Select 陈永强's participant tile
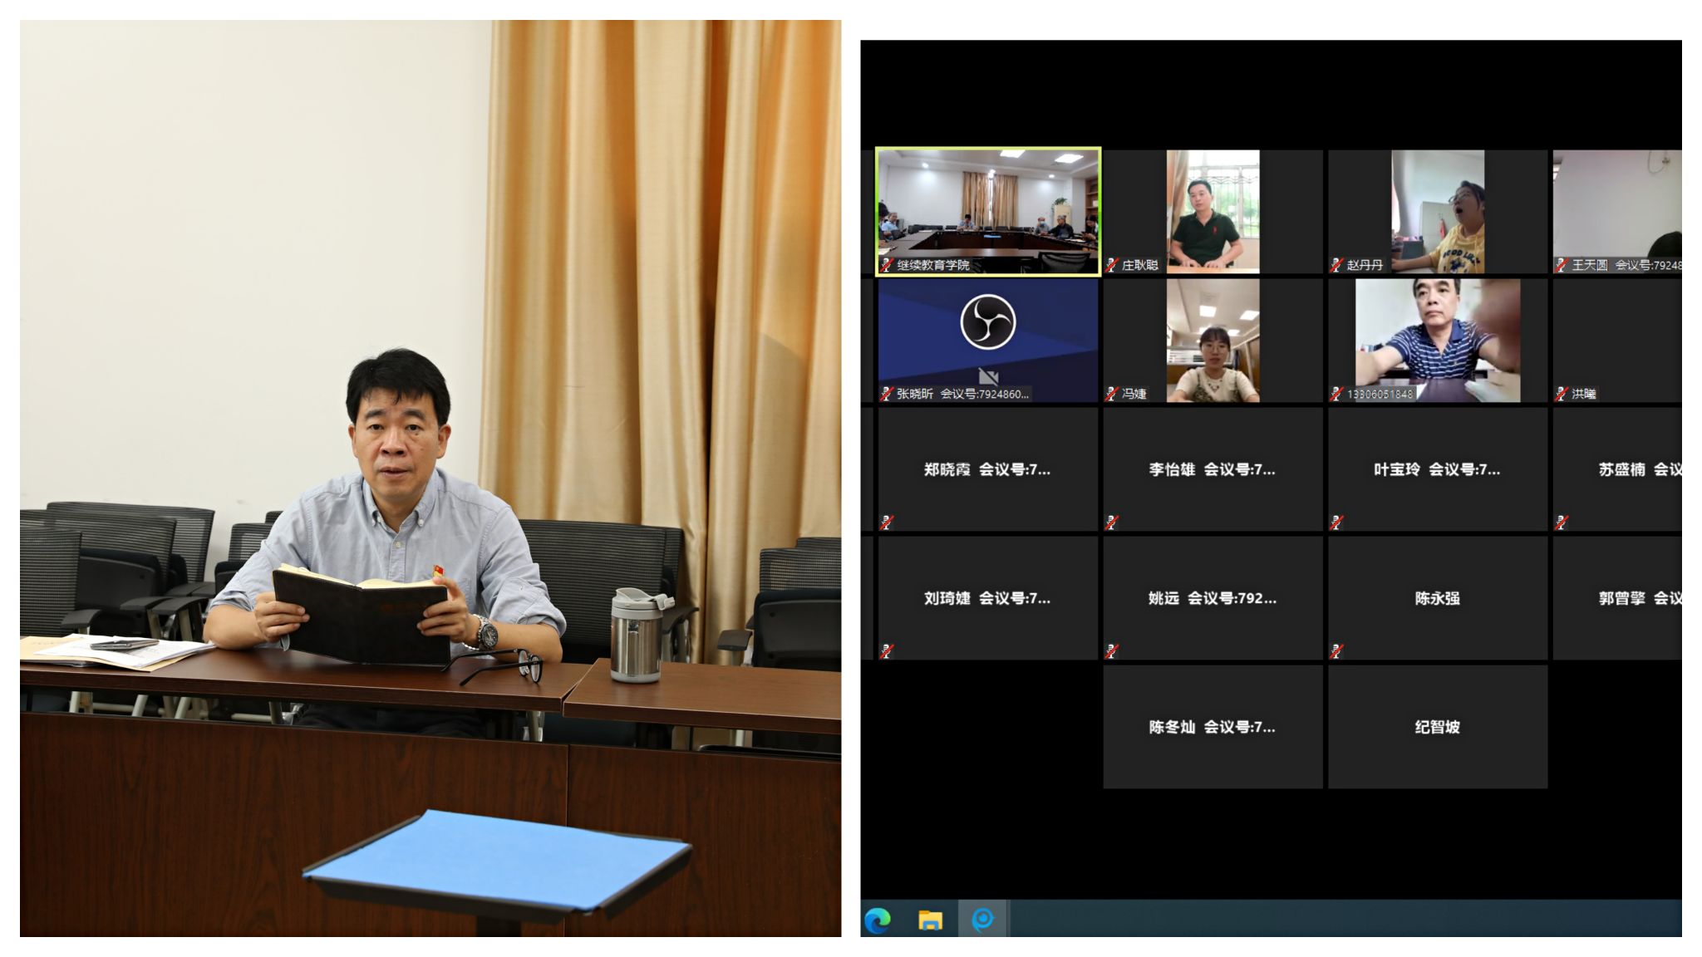1702x957 pixels. pyautogui.click(x=1438, y=598)
